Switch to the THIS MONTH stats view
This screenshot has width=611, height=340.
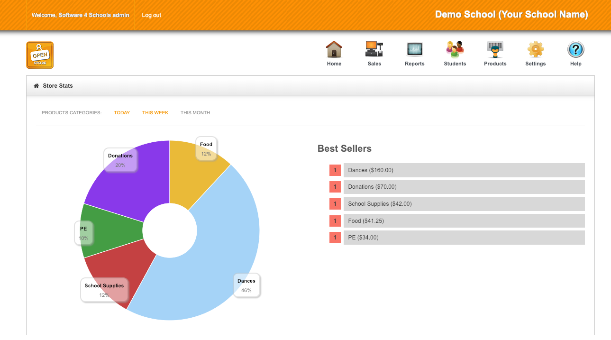coord(195,112)
